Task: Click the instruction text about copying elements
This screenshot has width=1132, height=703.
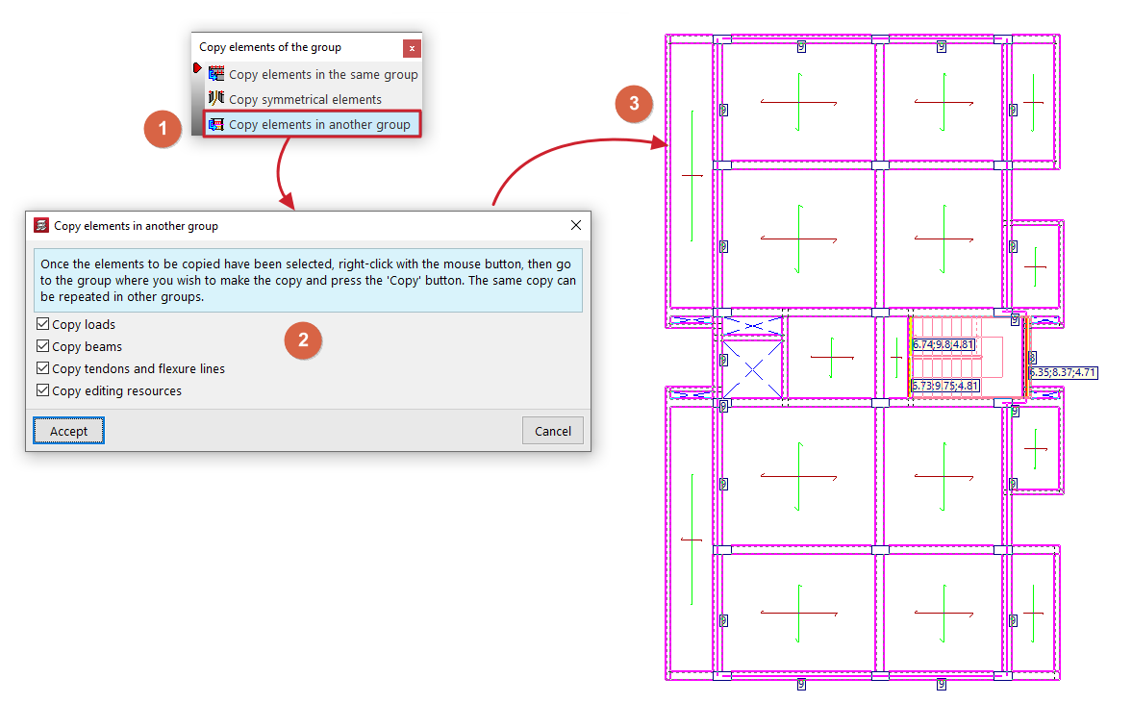Action: tap(309, 280)
